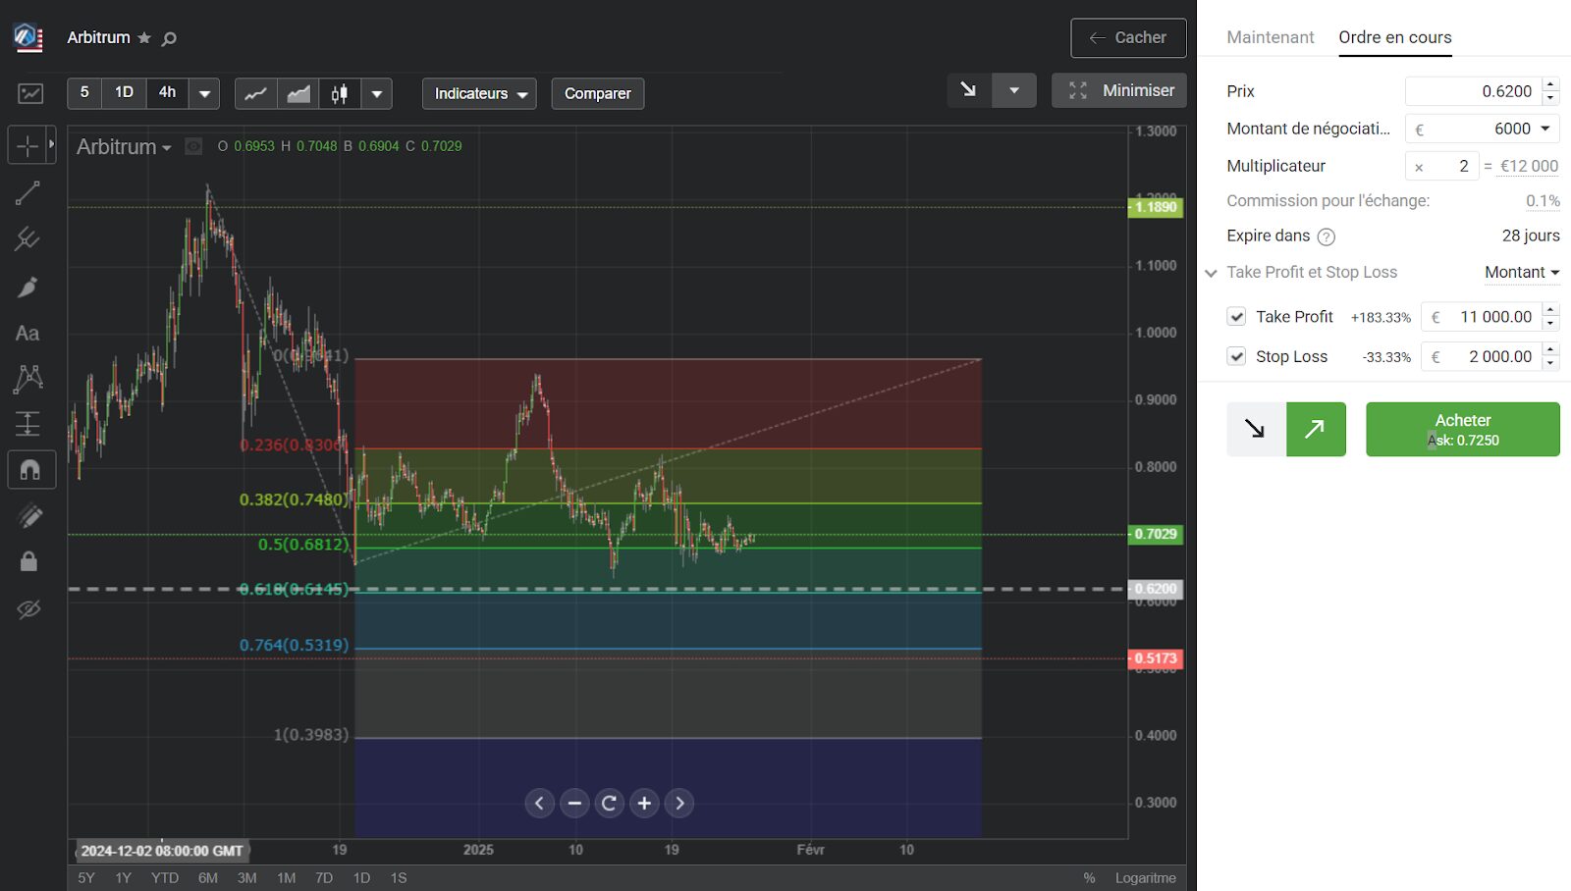This screenshot has width=1571, height=891.
Task: Switch to candlestick chart style
Action: point(339,93)
